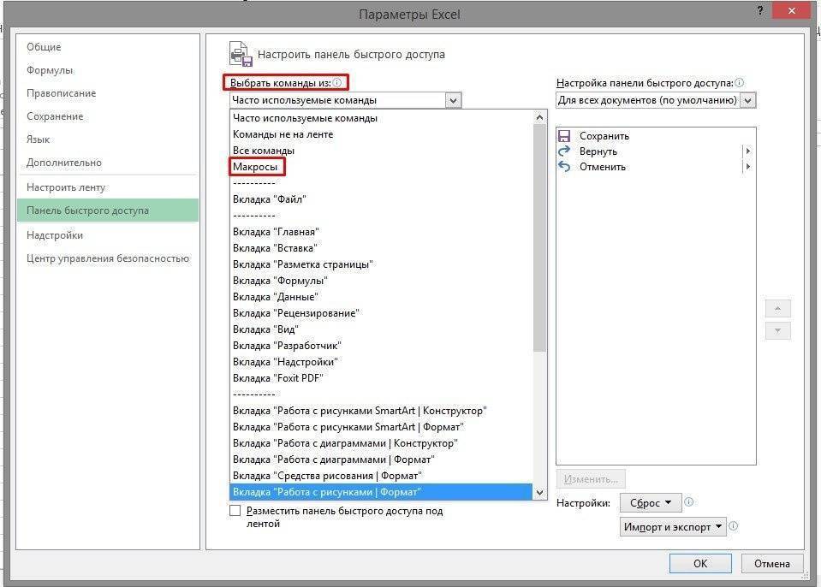
Task: Click the Undo (Отменить) arrow icon
Action: 564,167
